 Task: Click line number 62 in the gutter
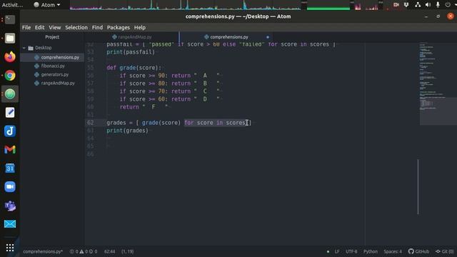91,123
